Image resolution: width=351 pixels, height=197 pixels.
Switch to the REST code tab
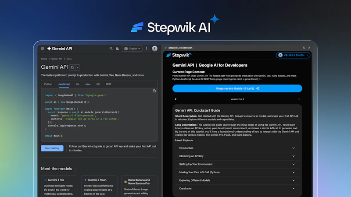[108, 84]
